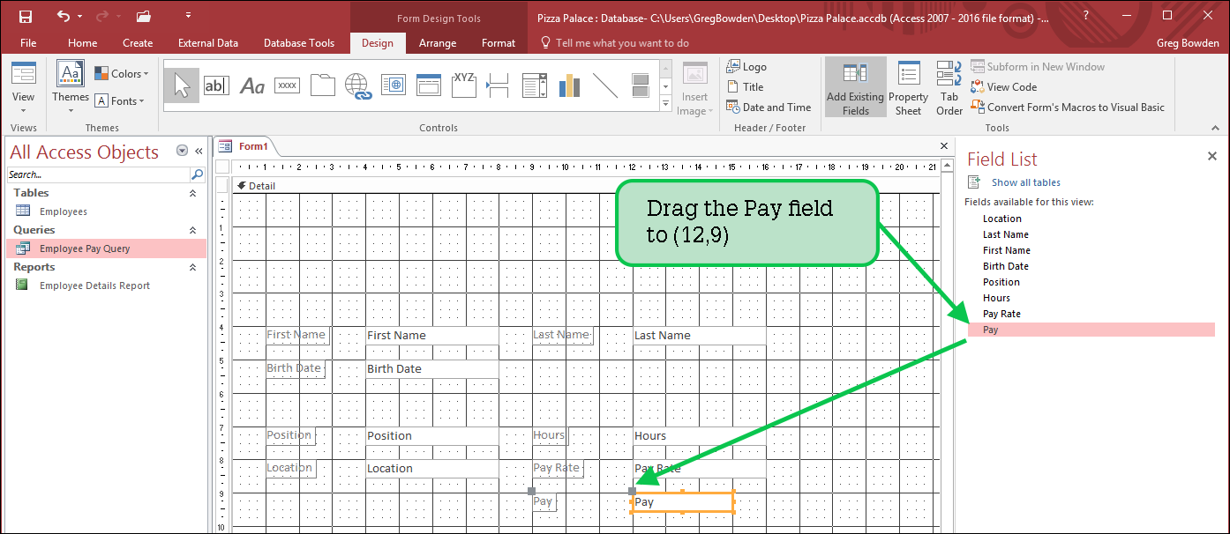Viewport: 1230px width, 534px height.
Task: Open the Fonts dropdown
Action: (119, 101)
